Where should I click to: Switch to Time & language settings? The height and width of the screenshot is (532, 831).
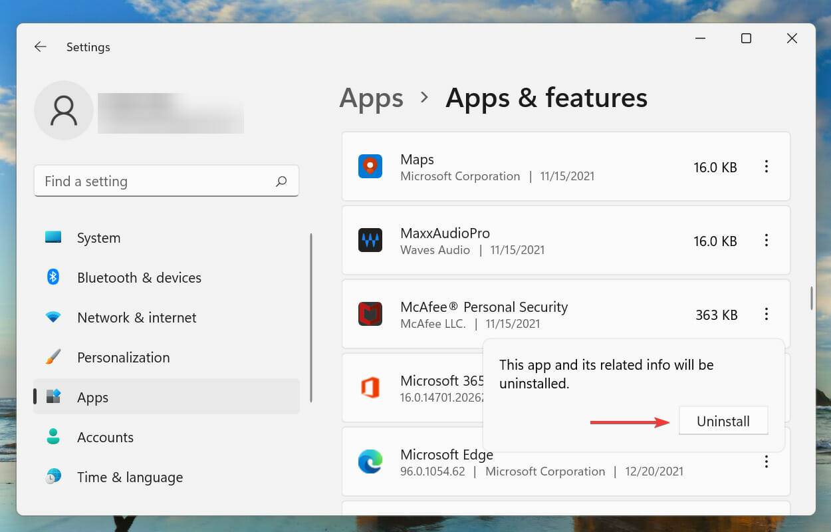[130, 477]
